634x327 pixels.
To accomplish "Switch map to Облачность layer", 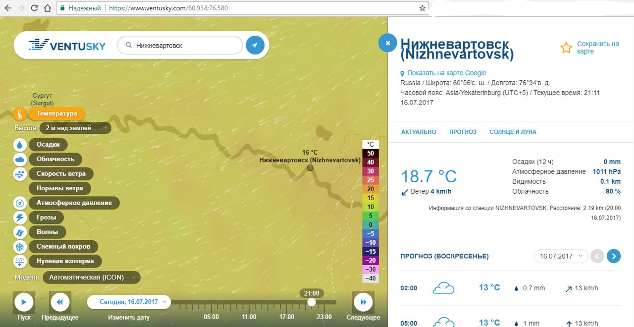I will 55,159.
